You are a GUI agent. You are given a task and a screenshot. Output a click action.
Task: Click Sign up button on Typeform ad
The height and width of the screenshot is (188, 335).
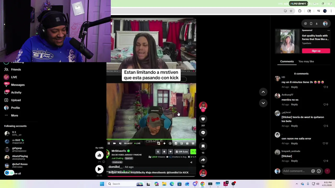click(x=316, y=51)
